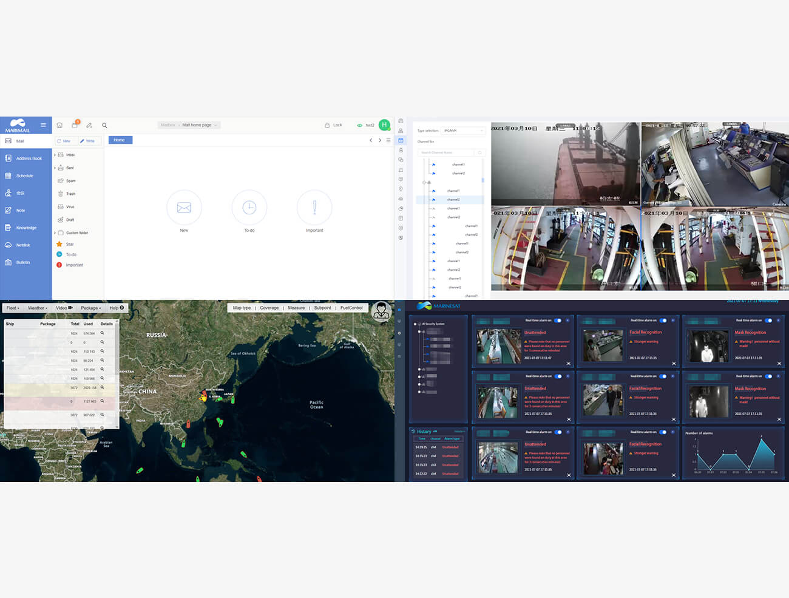This screenshot has height=598, width=789.
Task: Select Mail in MariMail sidebar
Action: tap(25, 141)
